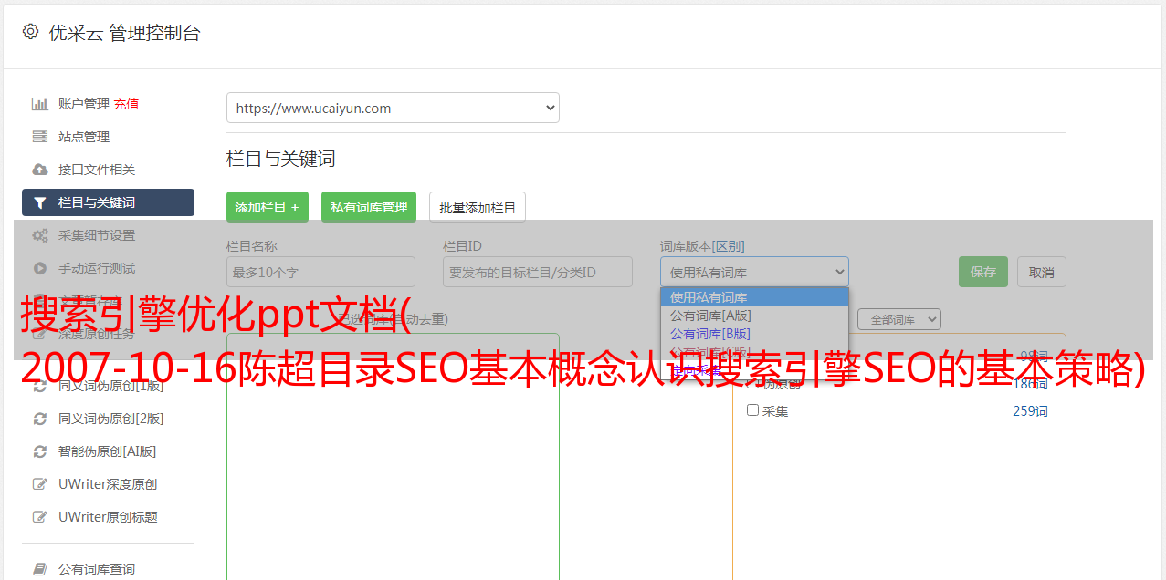
Task: Click the 词库版本[区别] label
Action: [x=702, y=246]
